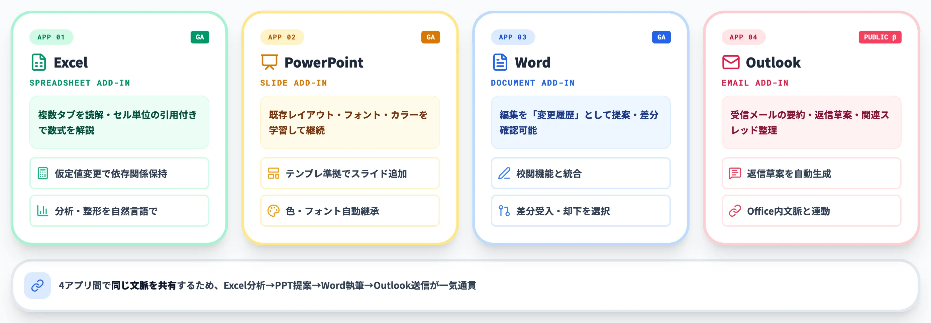Click branch compare icon beside 差分受入・却下を選択
The height and width of the screenshot is (323, 931).
[504, 211]
